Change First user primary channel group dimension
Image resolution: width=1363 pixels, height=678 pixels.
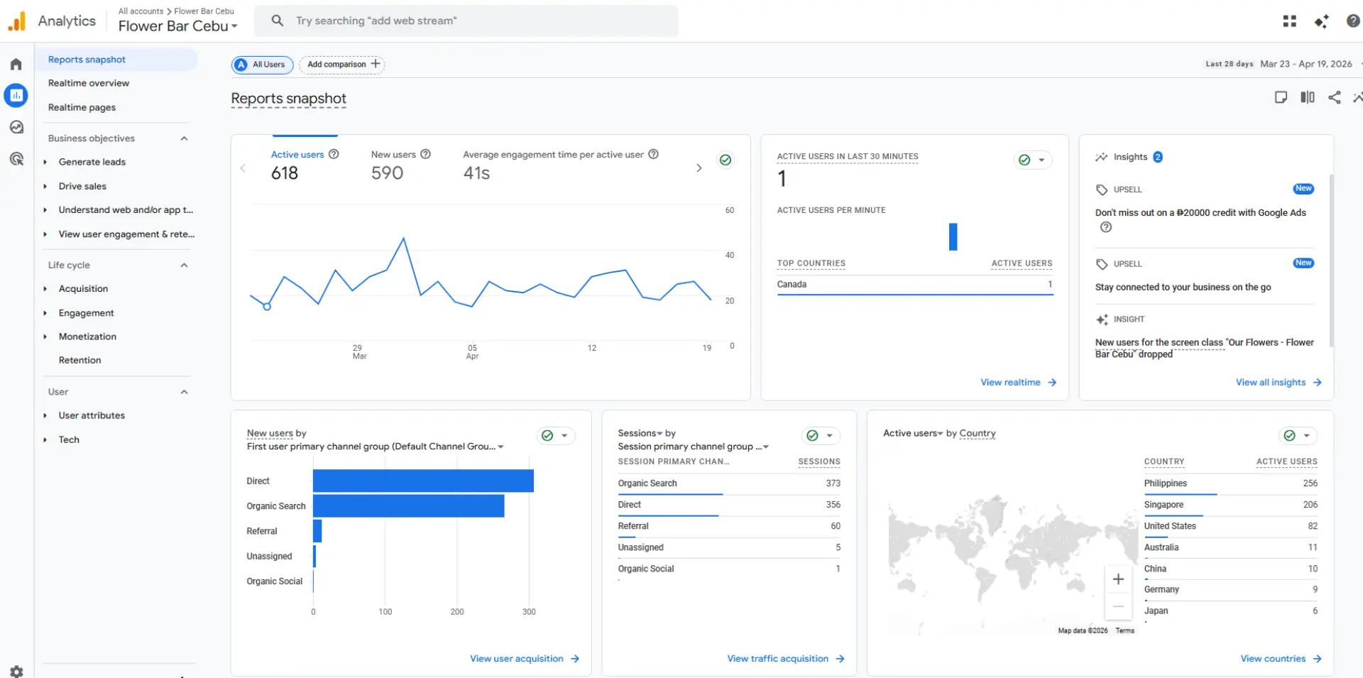pyautogui.click(x=375, y=447)
